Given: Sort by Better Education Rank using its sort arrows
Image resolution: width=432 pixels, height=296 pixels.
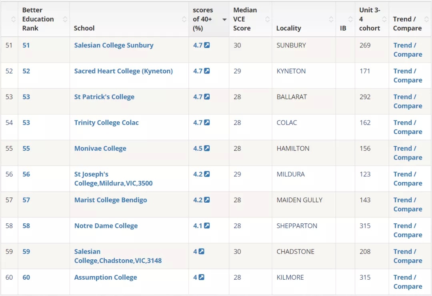Looking at the screenshot, I should tap(65, 19).
